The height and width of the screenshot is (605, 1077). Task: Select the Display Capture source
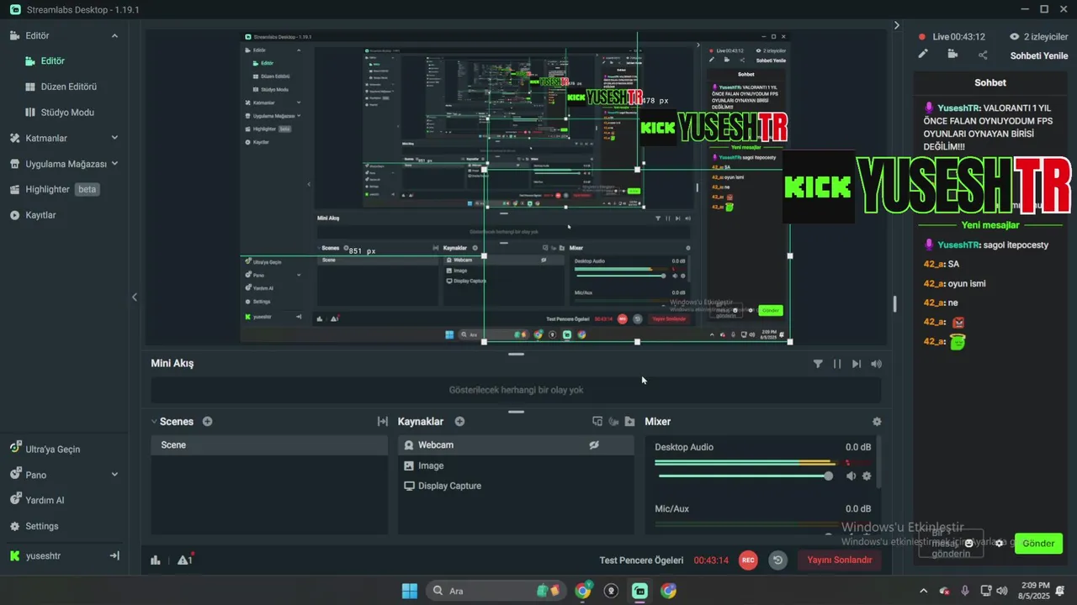tap(516, 486)
